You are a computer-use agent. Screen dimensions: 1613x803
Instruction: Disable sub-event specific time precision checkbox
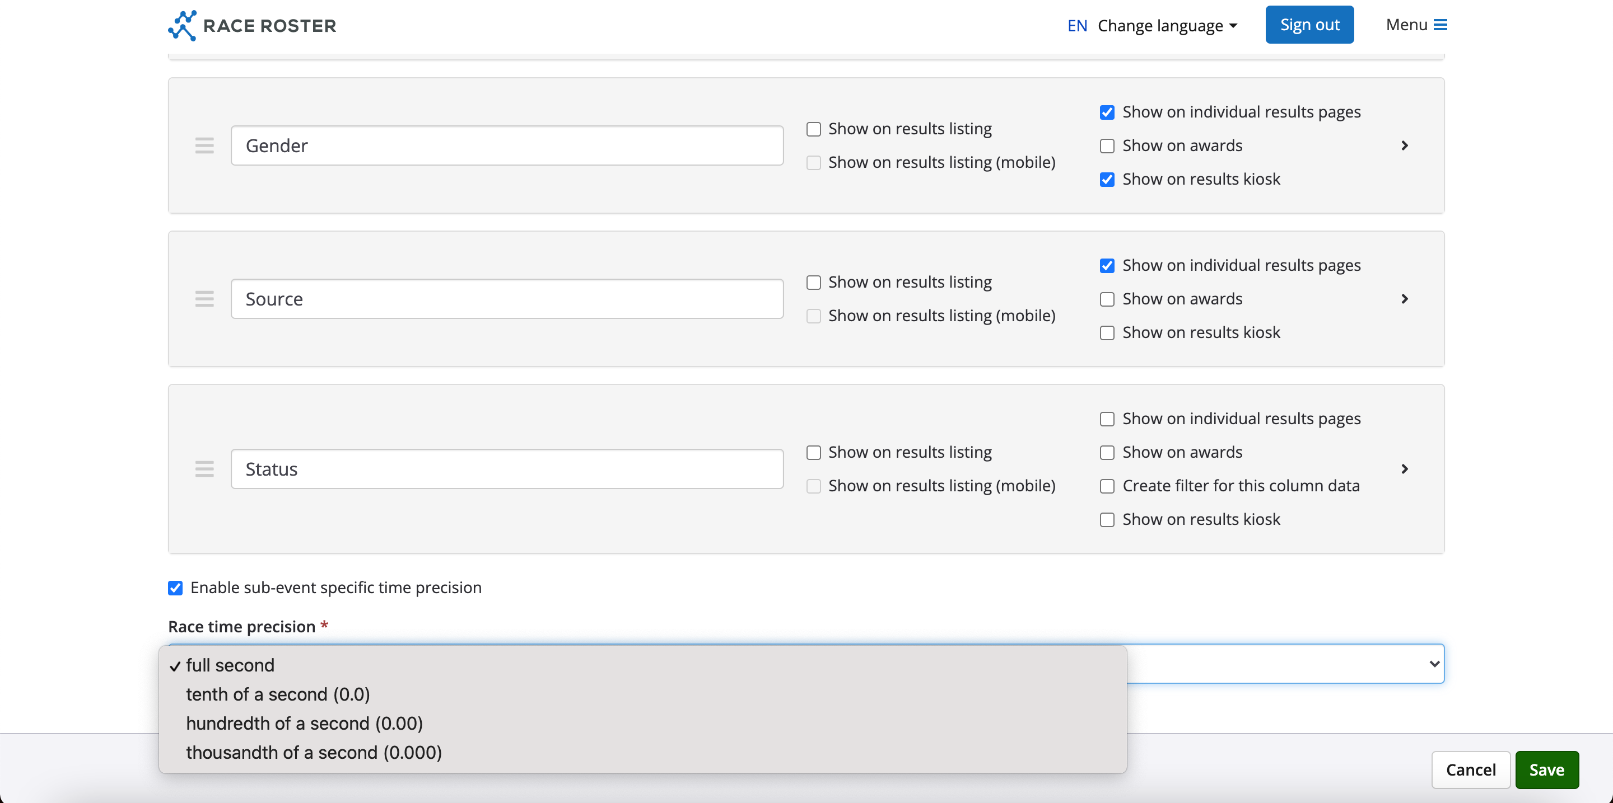pyautogui.click(x=175, y=588)
